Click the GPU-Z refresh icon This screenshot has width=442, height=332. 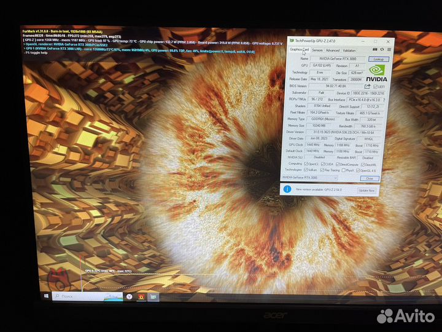click(x=382, y=49)
